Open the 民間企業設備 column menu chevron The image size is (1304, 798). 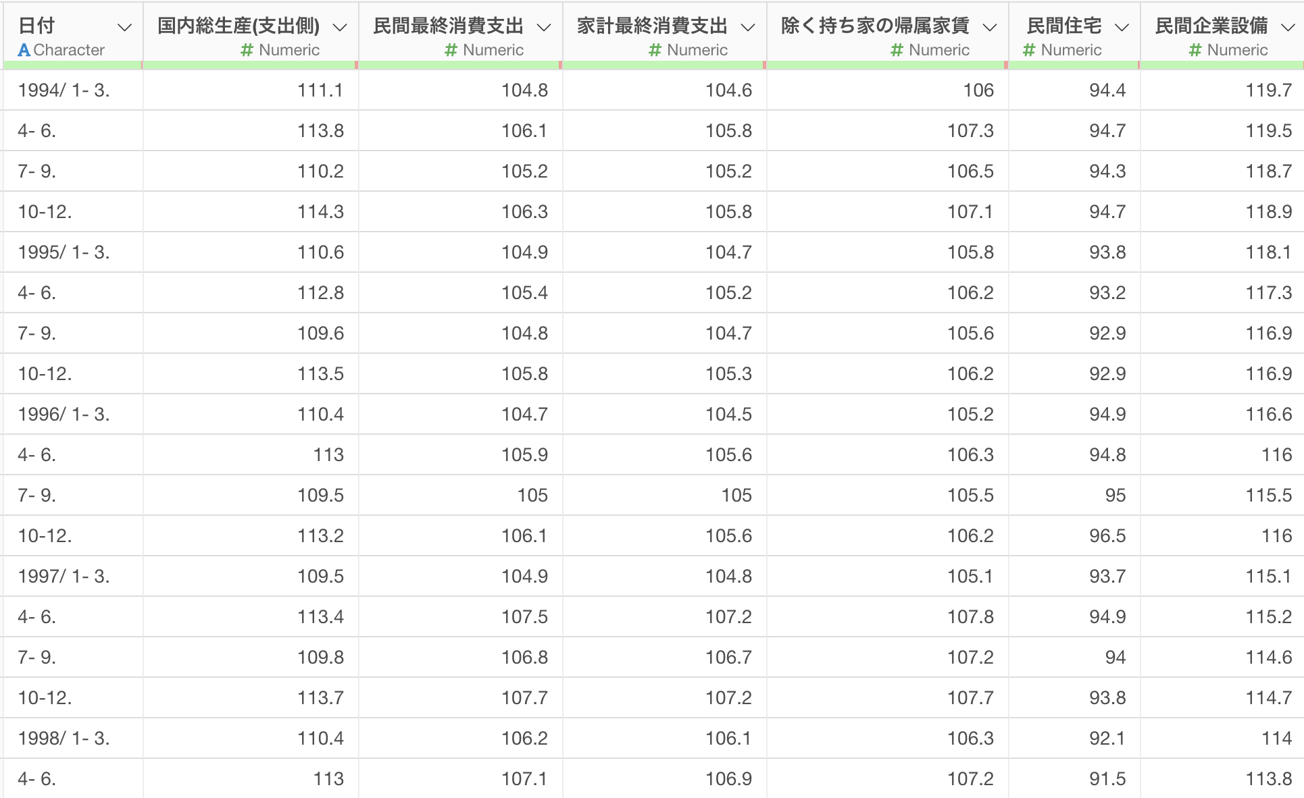tap(1288, 28)
